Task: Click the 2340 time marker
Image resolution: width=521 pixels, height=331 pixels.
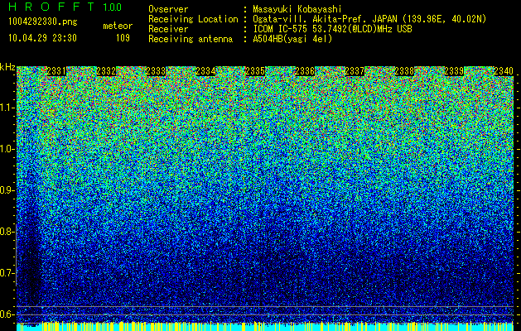Action: coord(504,71)
